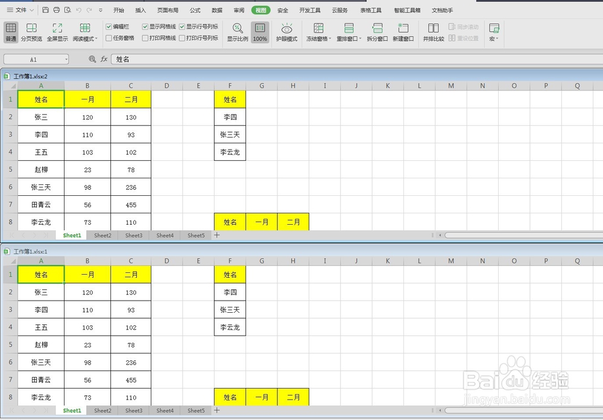The width and height of the screenshot is (603, 420).
Task: Switch to 页面布局 tab
Action: click(168, 10)
